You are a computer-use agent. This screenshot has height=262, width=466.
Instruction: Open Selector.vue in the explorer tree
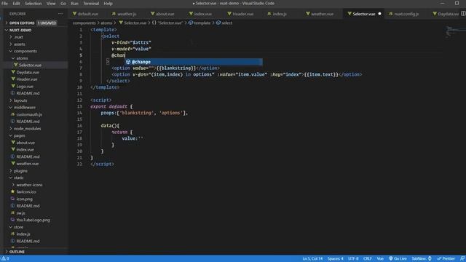click(30, 65)
